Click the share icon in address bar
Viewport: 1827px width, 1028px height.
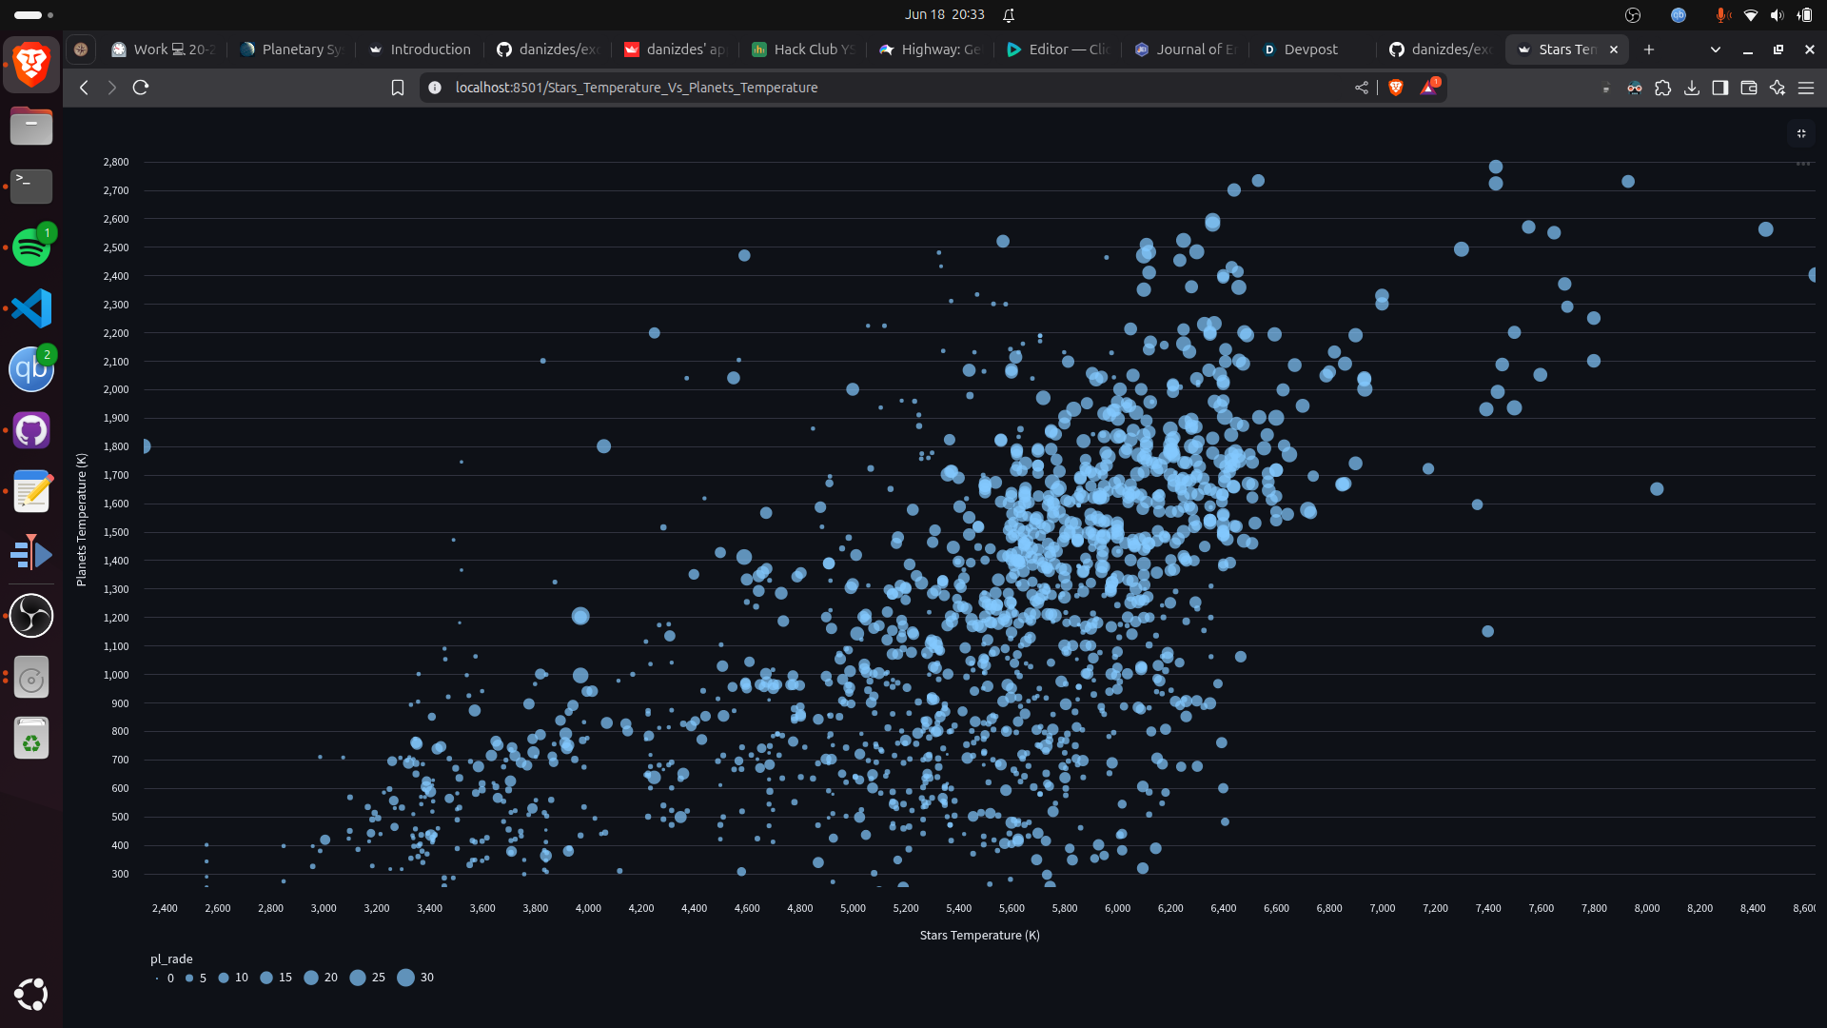pos(1362,88)
